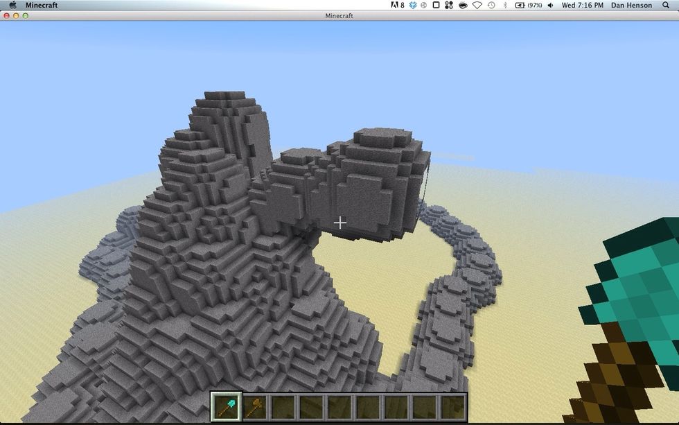This screenshot has height=425, width=679.
Task: Open the Apple menu
Action: point(12,5)
